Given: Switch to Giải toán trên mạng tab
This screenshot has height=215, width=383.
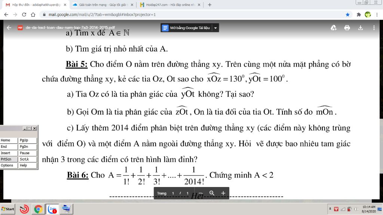Looking at the screenshot, I should point(102,4).
